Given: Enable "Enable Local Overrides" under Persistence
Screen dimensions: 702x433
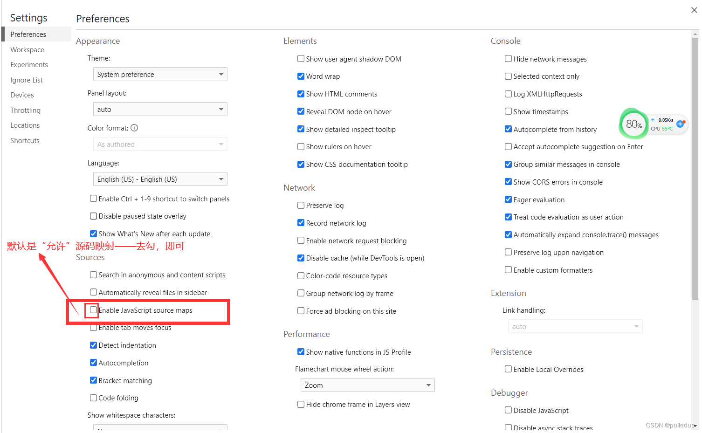Looking at the screenshot, I should [508, 369].
